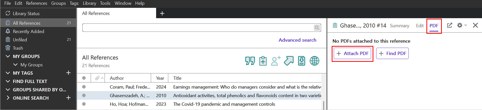This screenshot has height=110, width=482.
Task: Click the Attach PDF button
Action: (x=352, y=53)
